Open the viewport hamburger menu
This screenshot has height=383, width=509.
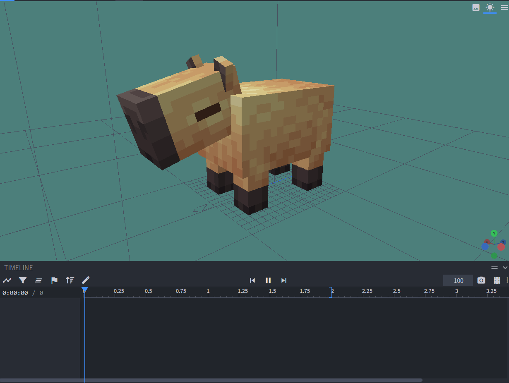[504, 7]
